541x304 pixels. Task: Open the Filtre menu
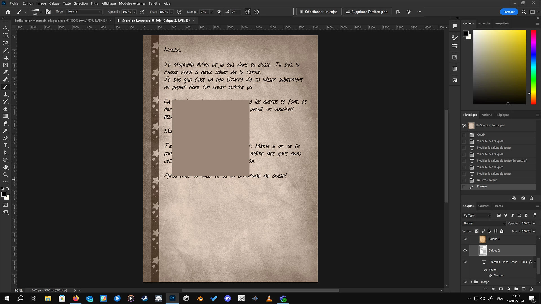[94, 3]
